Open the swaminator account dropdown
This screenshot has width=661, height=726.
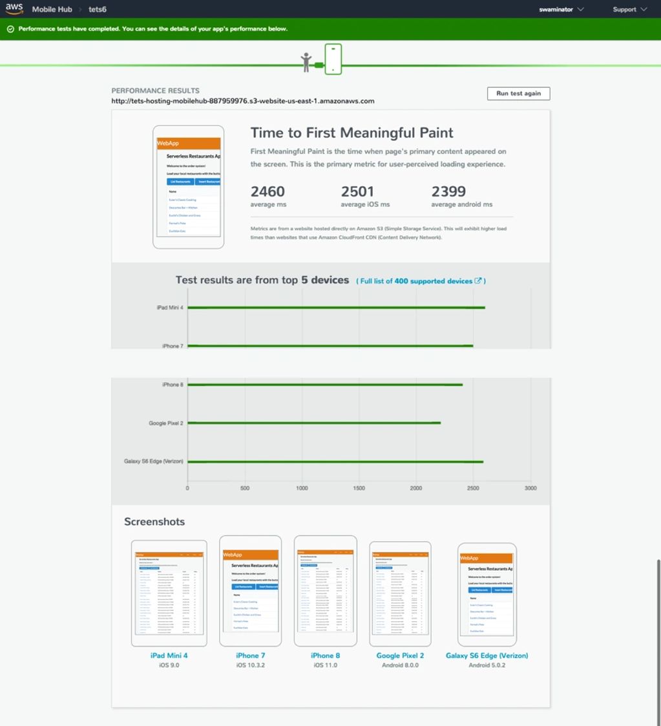[x=561, y=10]
